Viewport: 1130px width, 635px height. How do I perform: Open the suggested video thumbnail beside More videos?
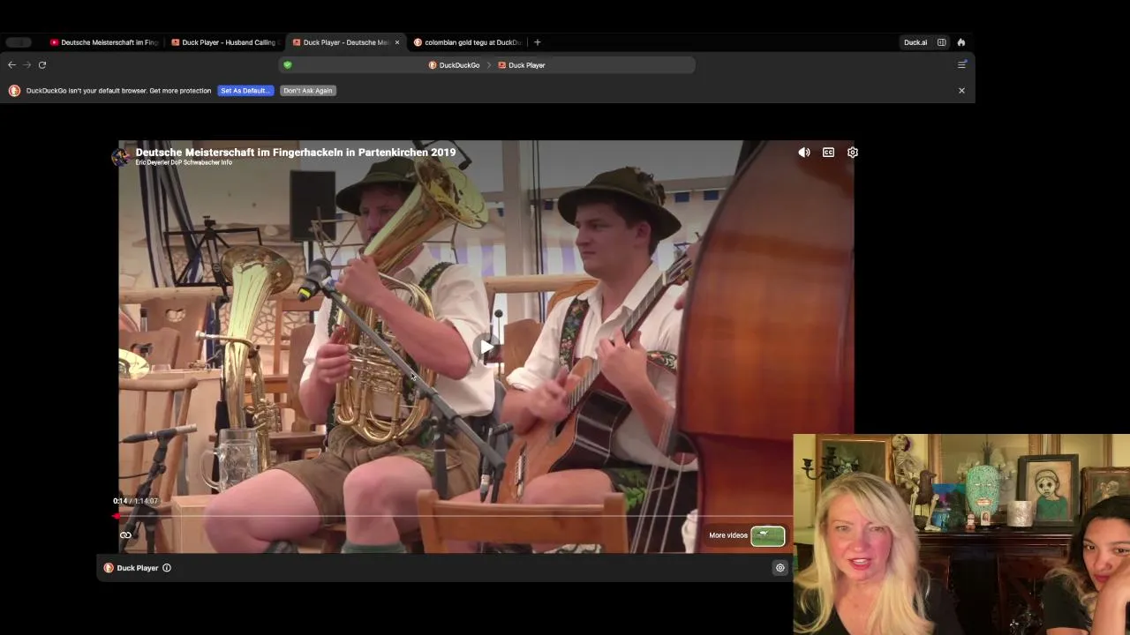[x=768, y=535]
